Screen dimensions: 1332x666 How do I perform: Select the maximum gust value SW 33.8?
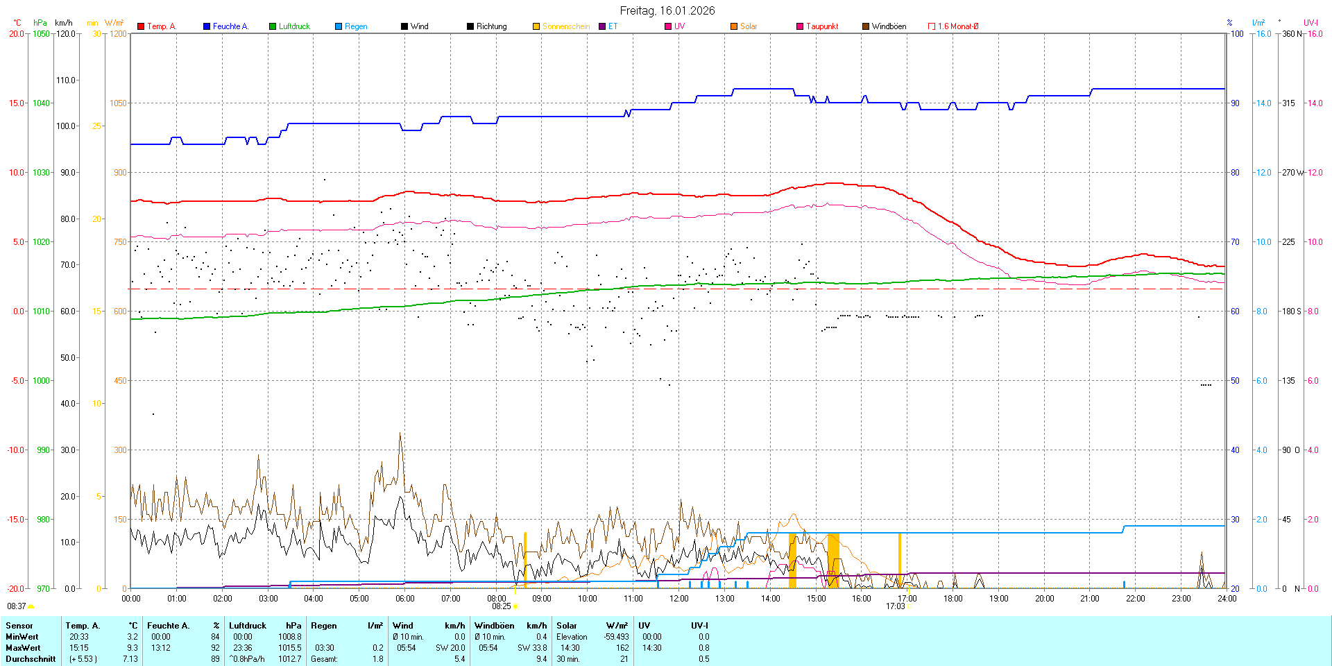[532, 648]
